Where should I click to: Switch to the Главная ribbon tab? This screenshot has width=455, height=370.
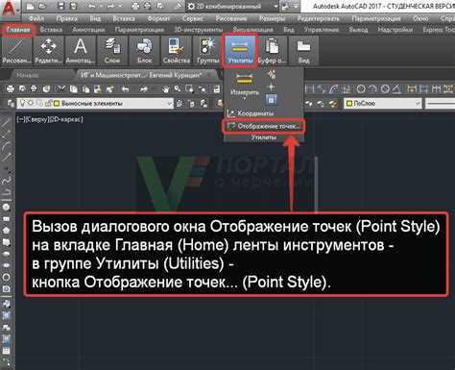18,30
